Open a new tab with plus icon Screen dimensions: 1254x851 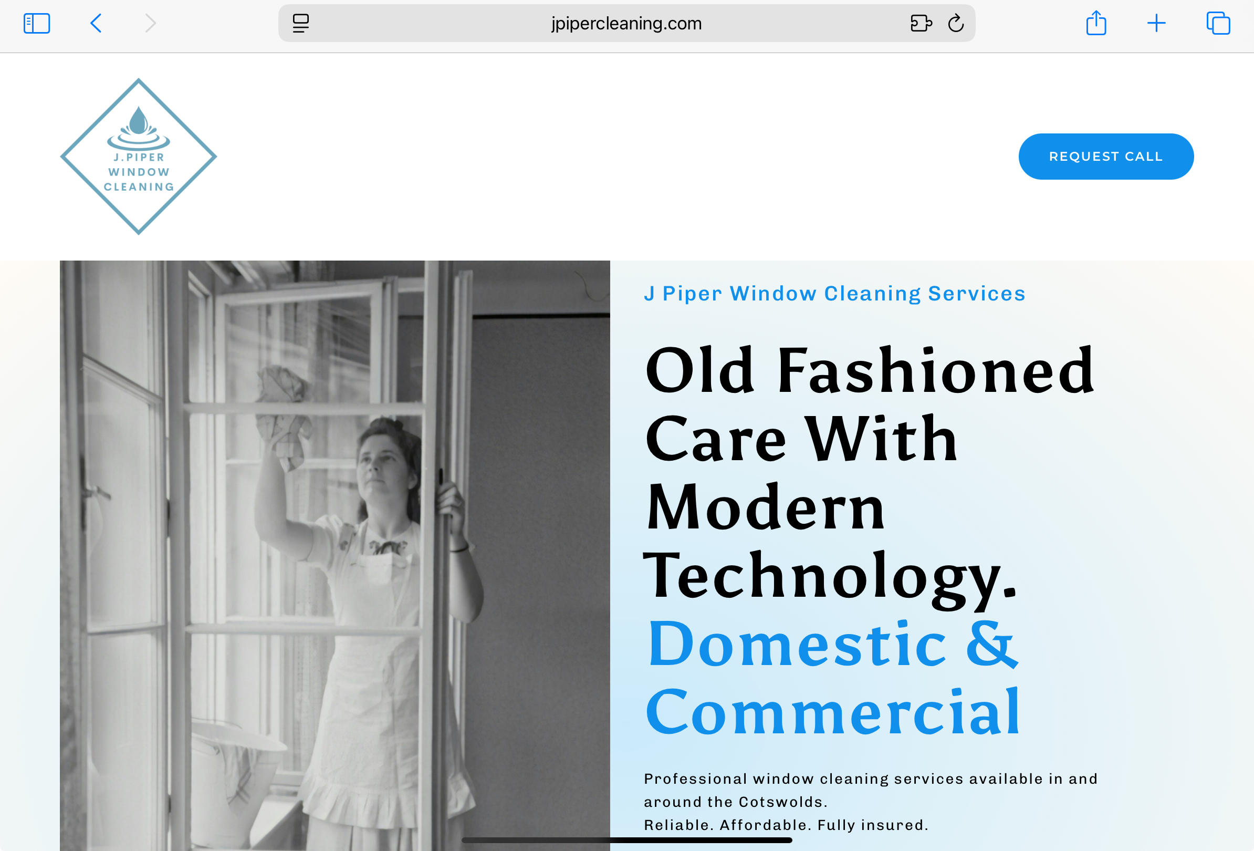1156,23
